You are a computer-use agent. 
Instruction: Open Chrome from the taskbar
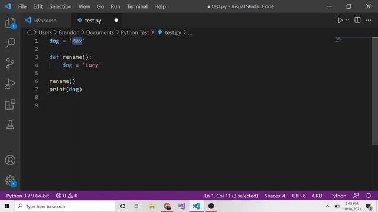point(167,206)
